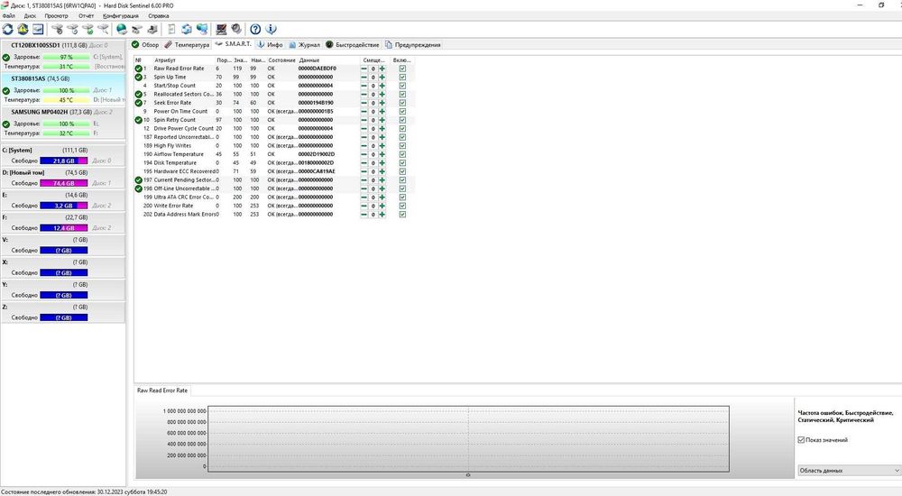Click the ST380815AS health bar 100 %
The height and width of the screenshot is (496, 902).
pos(66,91)
